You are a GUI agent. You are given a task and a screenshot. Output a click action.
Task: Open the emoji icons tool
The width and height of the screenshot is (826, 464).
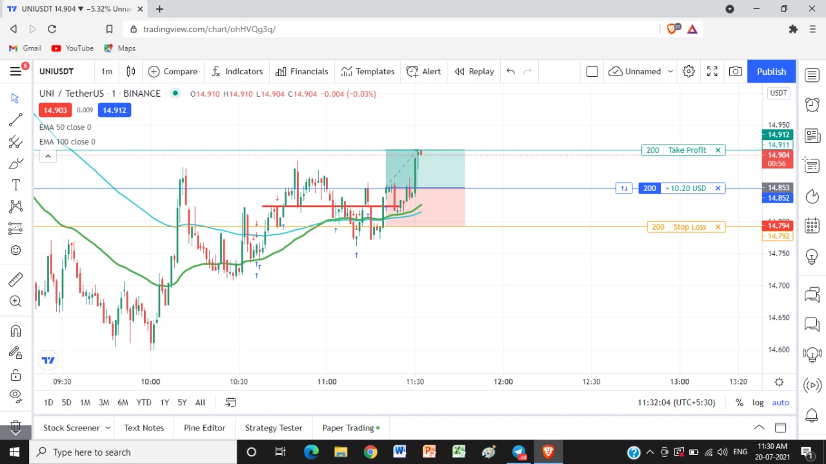click(x=15, y=250)
